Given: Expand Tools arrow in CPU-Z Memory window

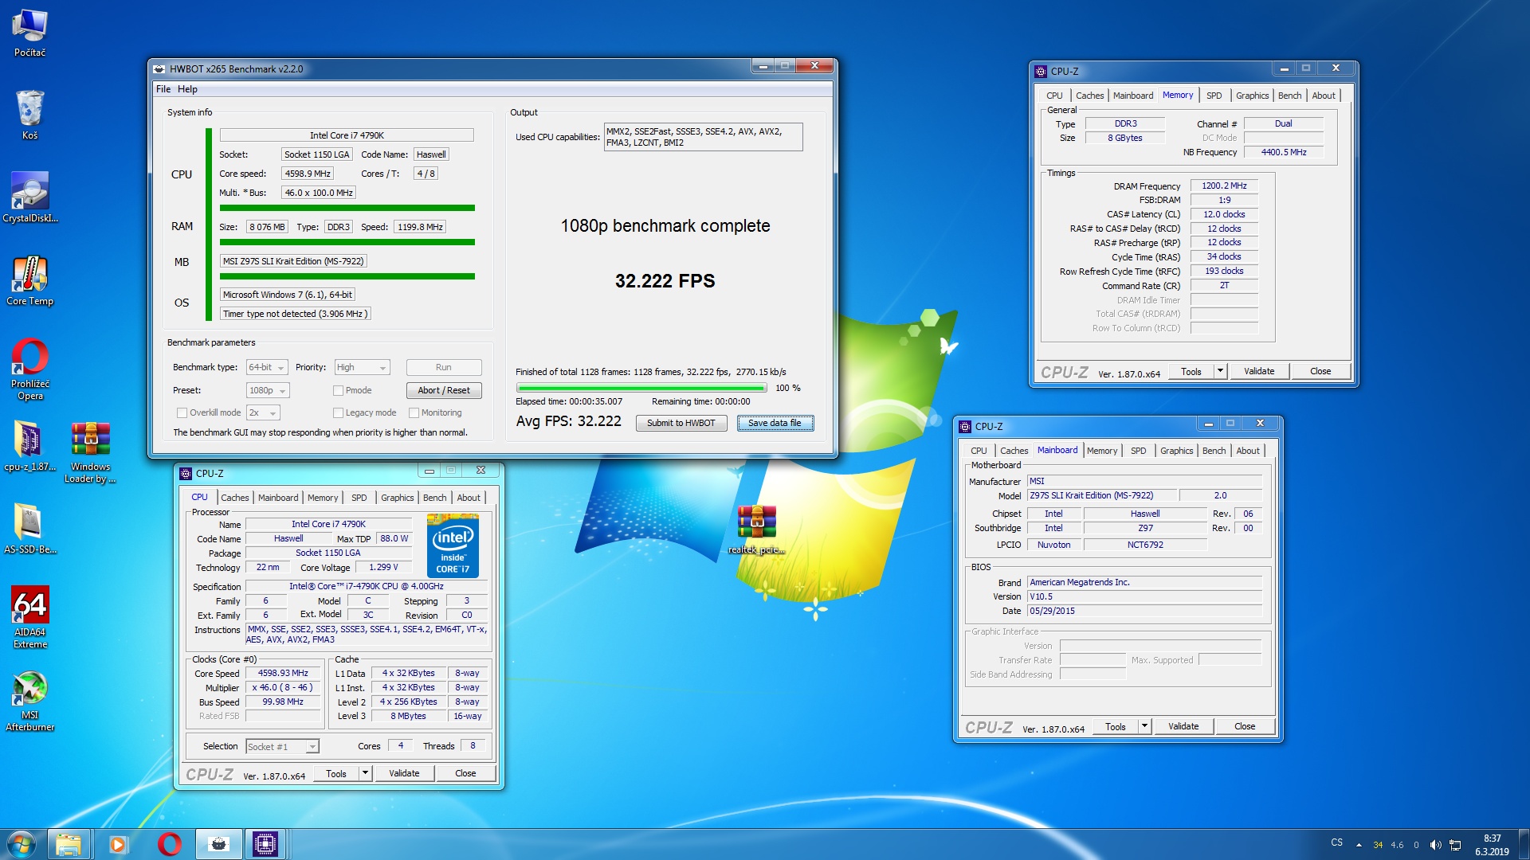Looking at the screenshot, I should pyautogui.click(x=1220, y=371).
